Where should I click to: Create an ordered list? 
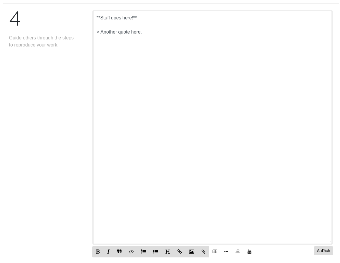click(143, 252)
